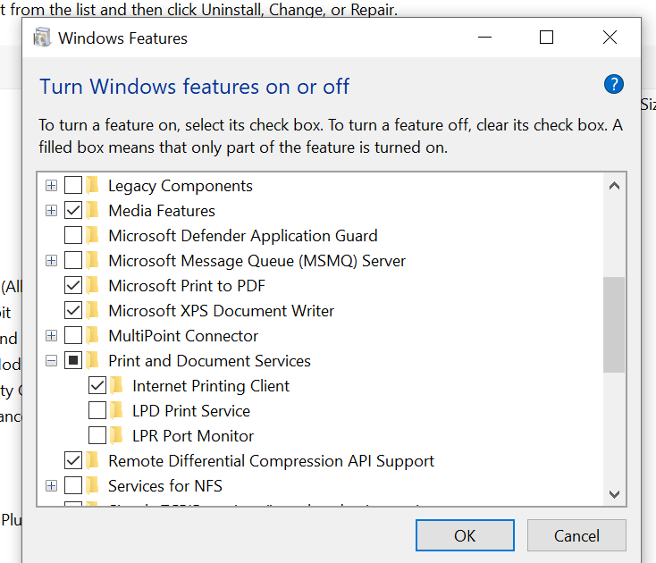The image size is (656, 563).
Task: Expand the Legacy Components node
Action: pyautogui.click(x=52, y=185)
